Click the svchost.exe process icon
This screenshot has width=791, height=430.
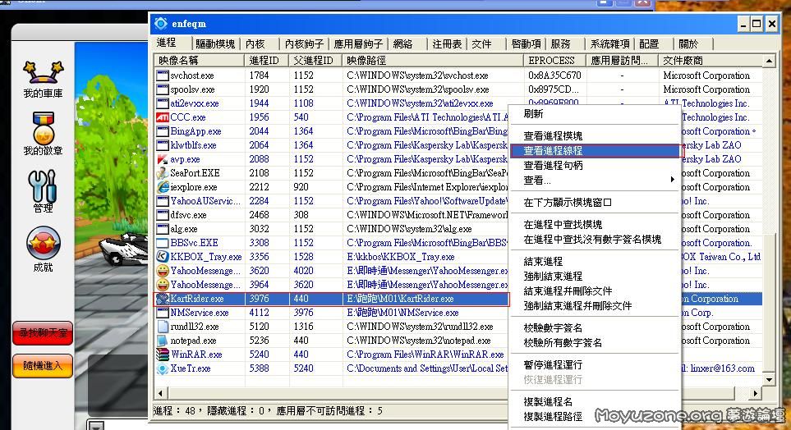click(x=163, y=75)
